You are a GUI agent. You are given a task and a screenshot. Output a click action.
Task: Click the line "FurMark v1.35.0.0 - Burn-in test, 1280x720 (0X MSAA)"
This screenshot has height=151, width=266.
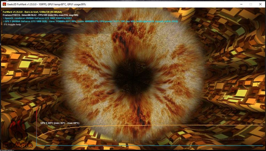pos(32,12)
